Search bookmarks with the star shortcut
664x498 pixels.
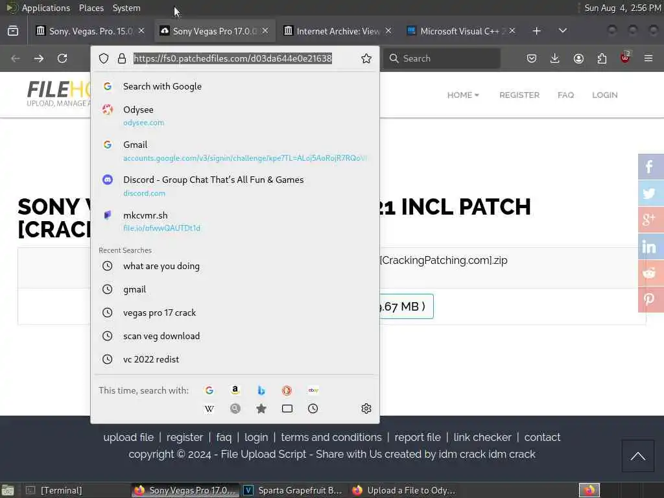click(261, 409)
